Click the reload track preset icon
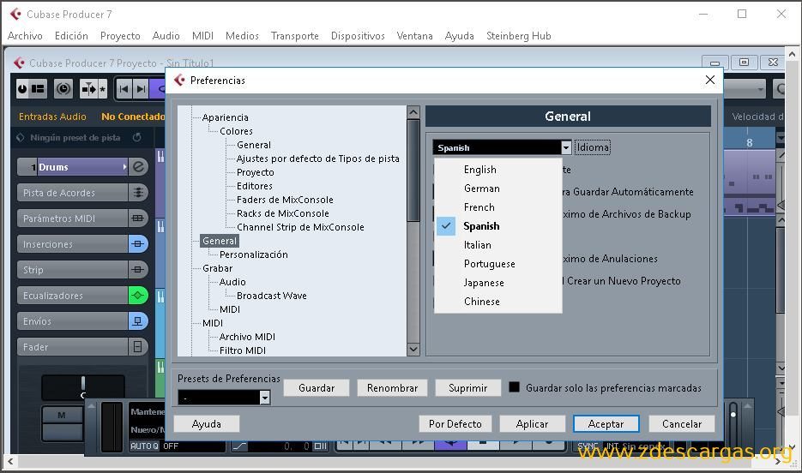This screenshot has height=473, width=802. click(x=136, y=137)
